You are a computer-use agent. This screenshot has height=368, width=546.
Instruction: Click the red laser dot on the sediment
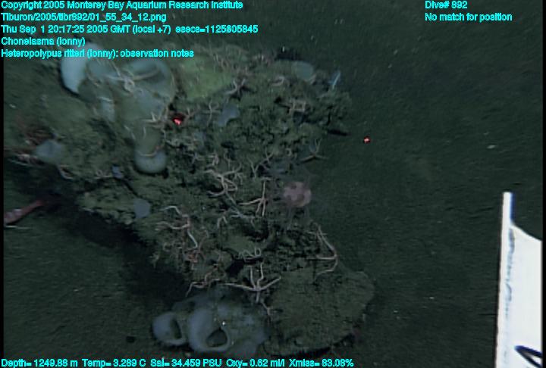(x=367, y=140)
